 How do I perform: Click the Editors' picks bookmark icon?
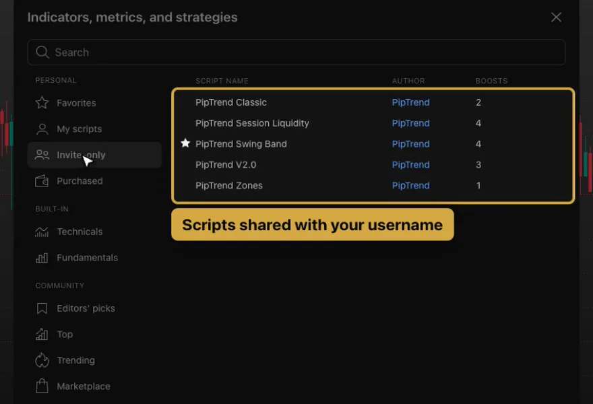coord(42,308)
